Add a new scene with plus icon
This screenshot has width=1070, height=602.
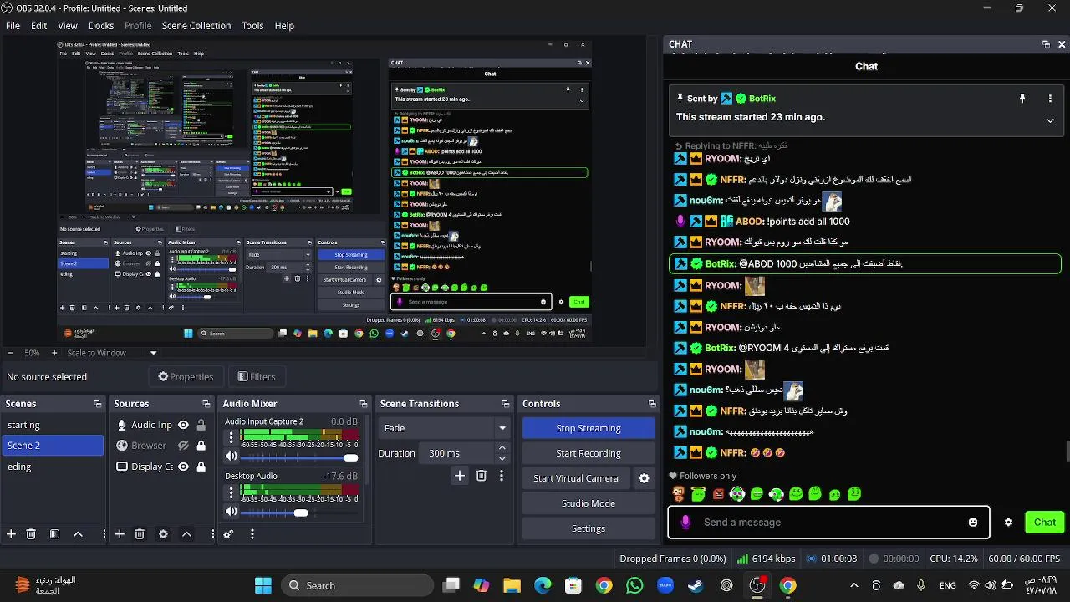[11, 534]
